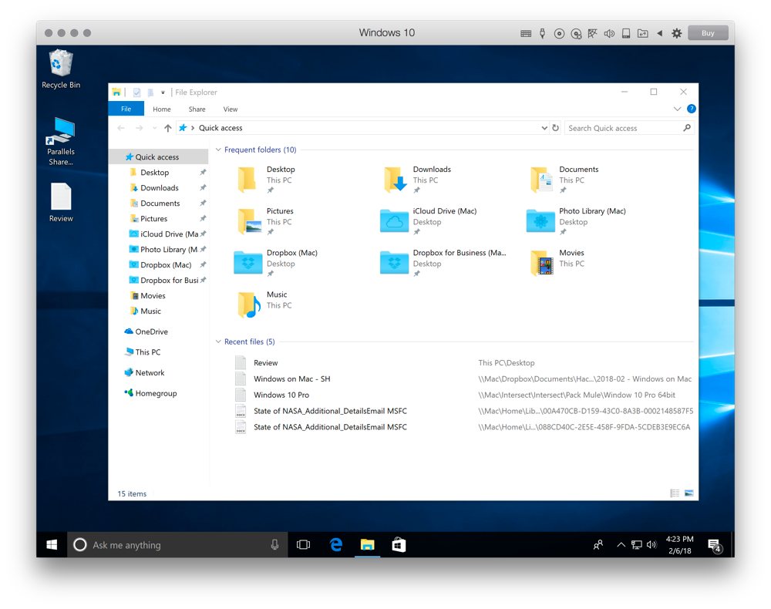This screenshot has width=771, height=609.
Task: Select Dropbox (Mac) folder tile
Action: [x=276, y=263]
